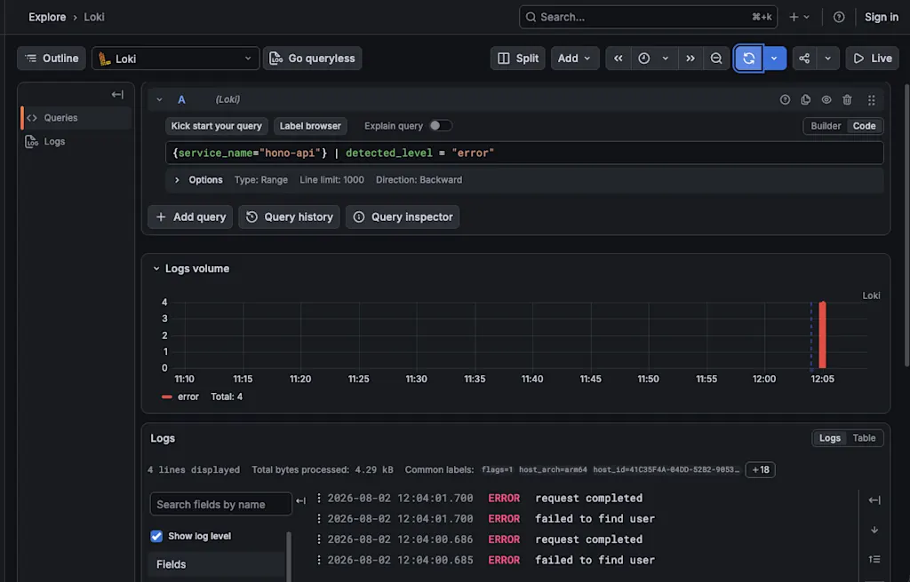The height and width of the screenshot is (582, 910).
Task: Open the Query inspector
Action: (x=403, y=216)
